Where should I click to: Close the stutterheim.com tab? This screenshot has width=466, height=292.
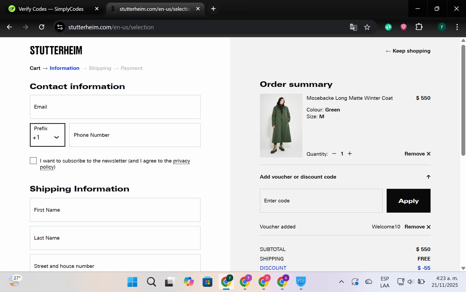[198, 9]
